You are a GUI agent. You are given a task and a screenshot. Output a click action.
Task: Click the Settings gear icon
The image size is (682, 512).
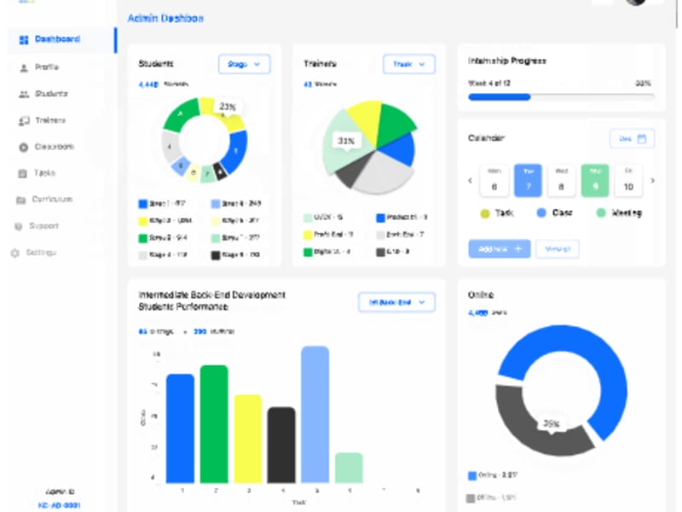15,253
